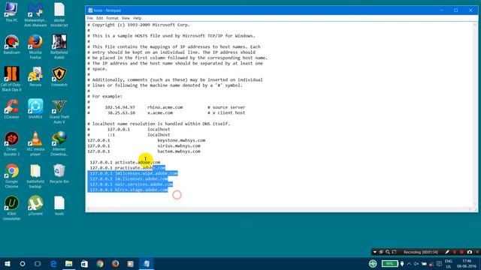Click the line '127.0.0.1 practivate.adobe.com'
Viewport: 481px width, 270px height.
click(x=127, y=168)
